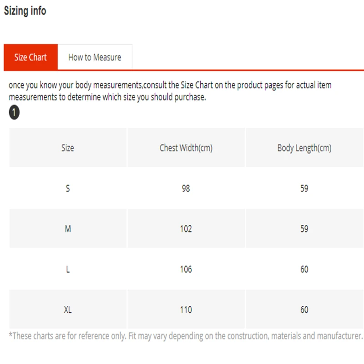Open the Size Chart tab
364x364 pixels.
click(x=30, y=57)
